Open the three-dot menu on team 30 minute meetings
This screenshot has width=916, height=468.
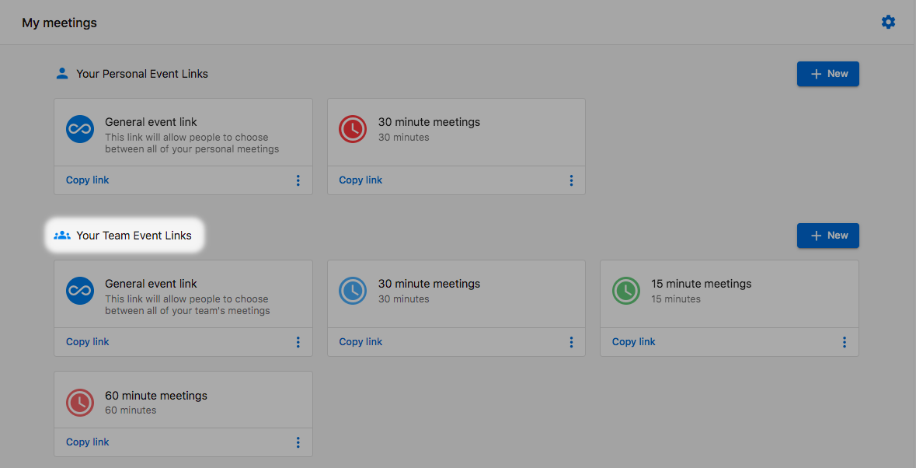click(571, 342)
